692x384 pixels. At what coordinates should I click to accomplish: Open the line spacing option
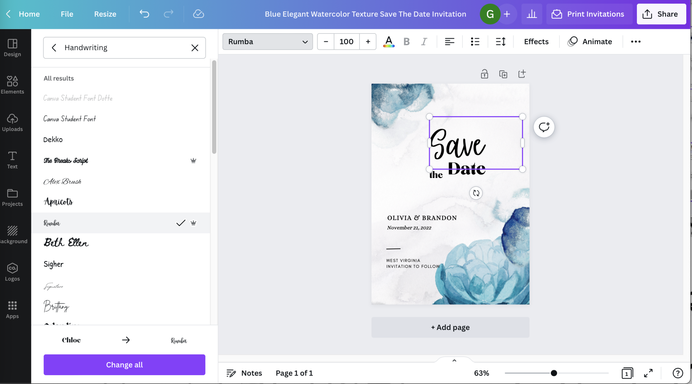click(x=500, y=42)
